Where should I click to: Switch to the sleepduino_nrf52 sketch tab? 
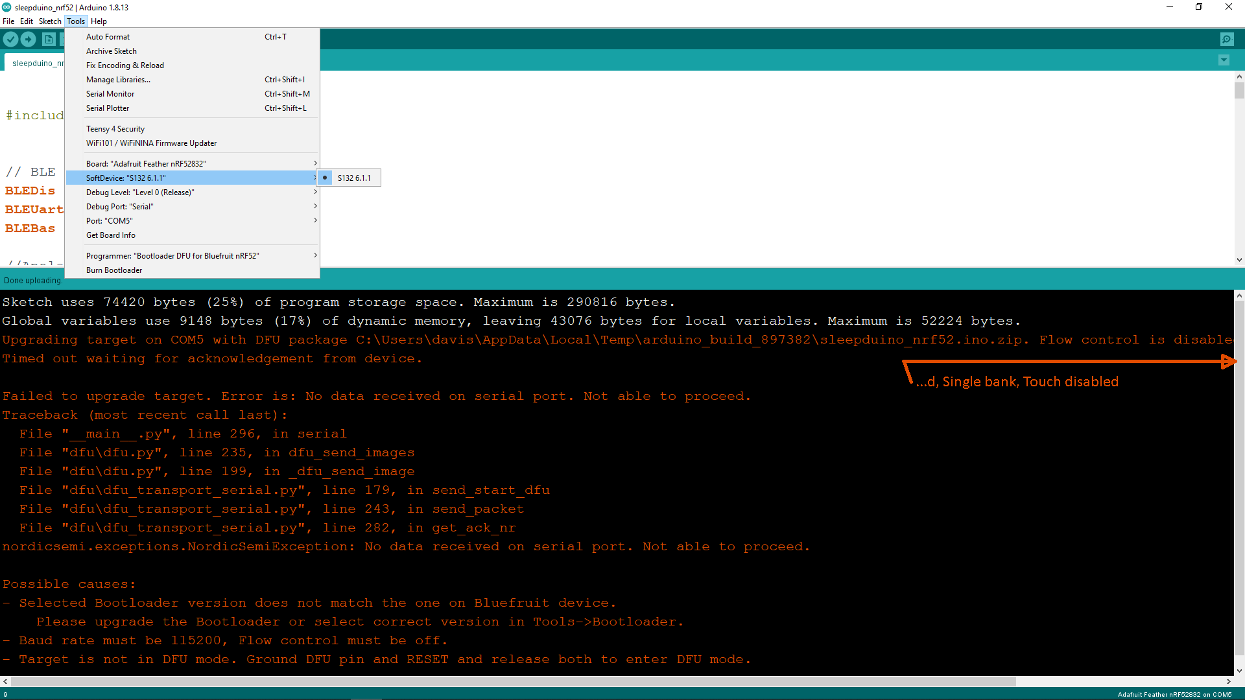38,63
